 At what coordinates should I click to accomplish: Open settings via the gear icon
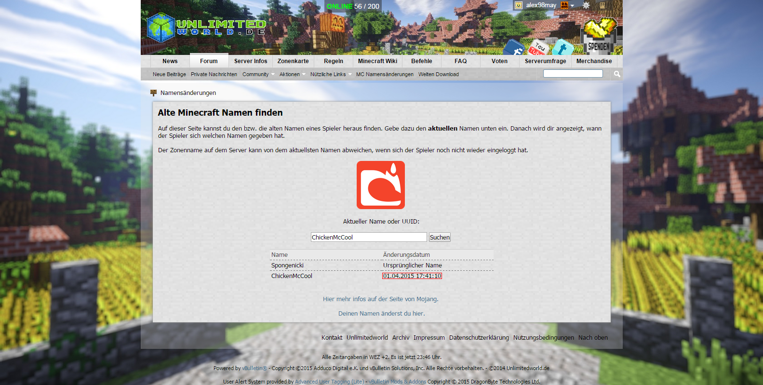[x=586, y=5]
